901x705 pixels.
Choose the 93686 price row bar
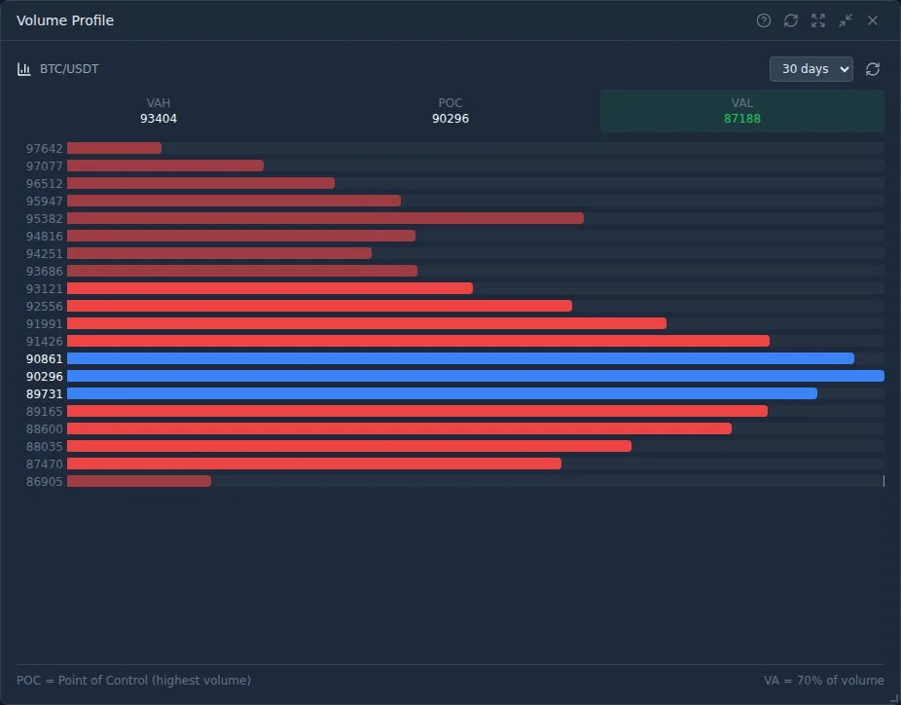coord(242,271)
